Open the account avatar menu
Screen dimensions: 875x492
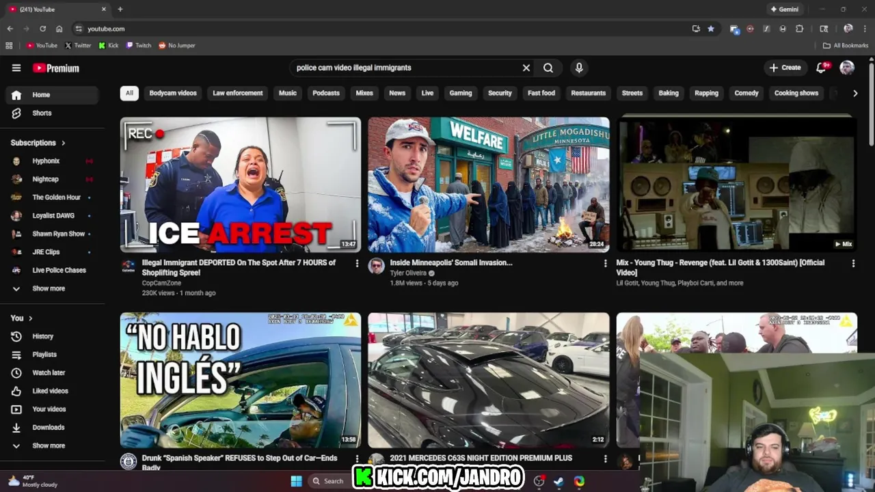tap(847, 68)
